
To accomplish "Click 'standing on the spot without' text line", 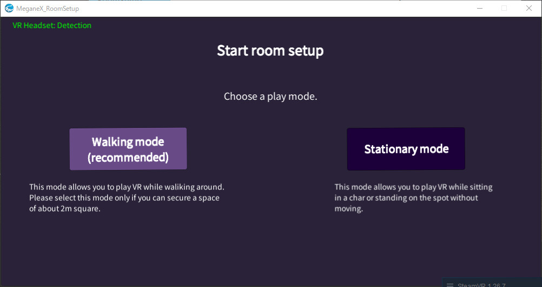I will point(406,197).
